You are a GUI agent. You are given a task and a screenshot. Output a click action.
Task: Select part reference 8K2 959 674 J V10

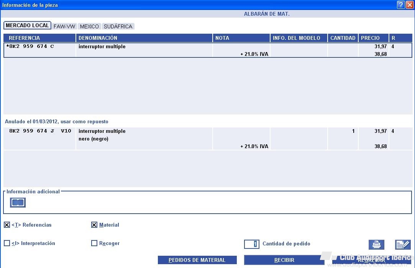(x=40, y=131)
